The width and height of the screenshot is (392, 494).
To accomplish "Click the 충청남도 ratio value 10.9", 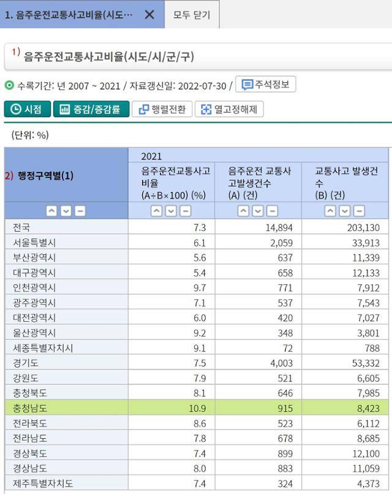I will pyautogui.click(x=197, y=408).
